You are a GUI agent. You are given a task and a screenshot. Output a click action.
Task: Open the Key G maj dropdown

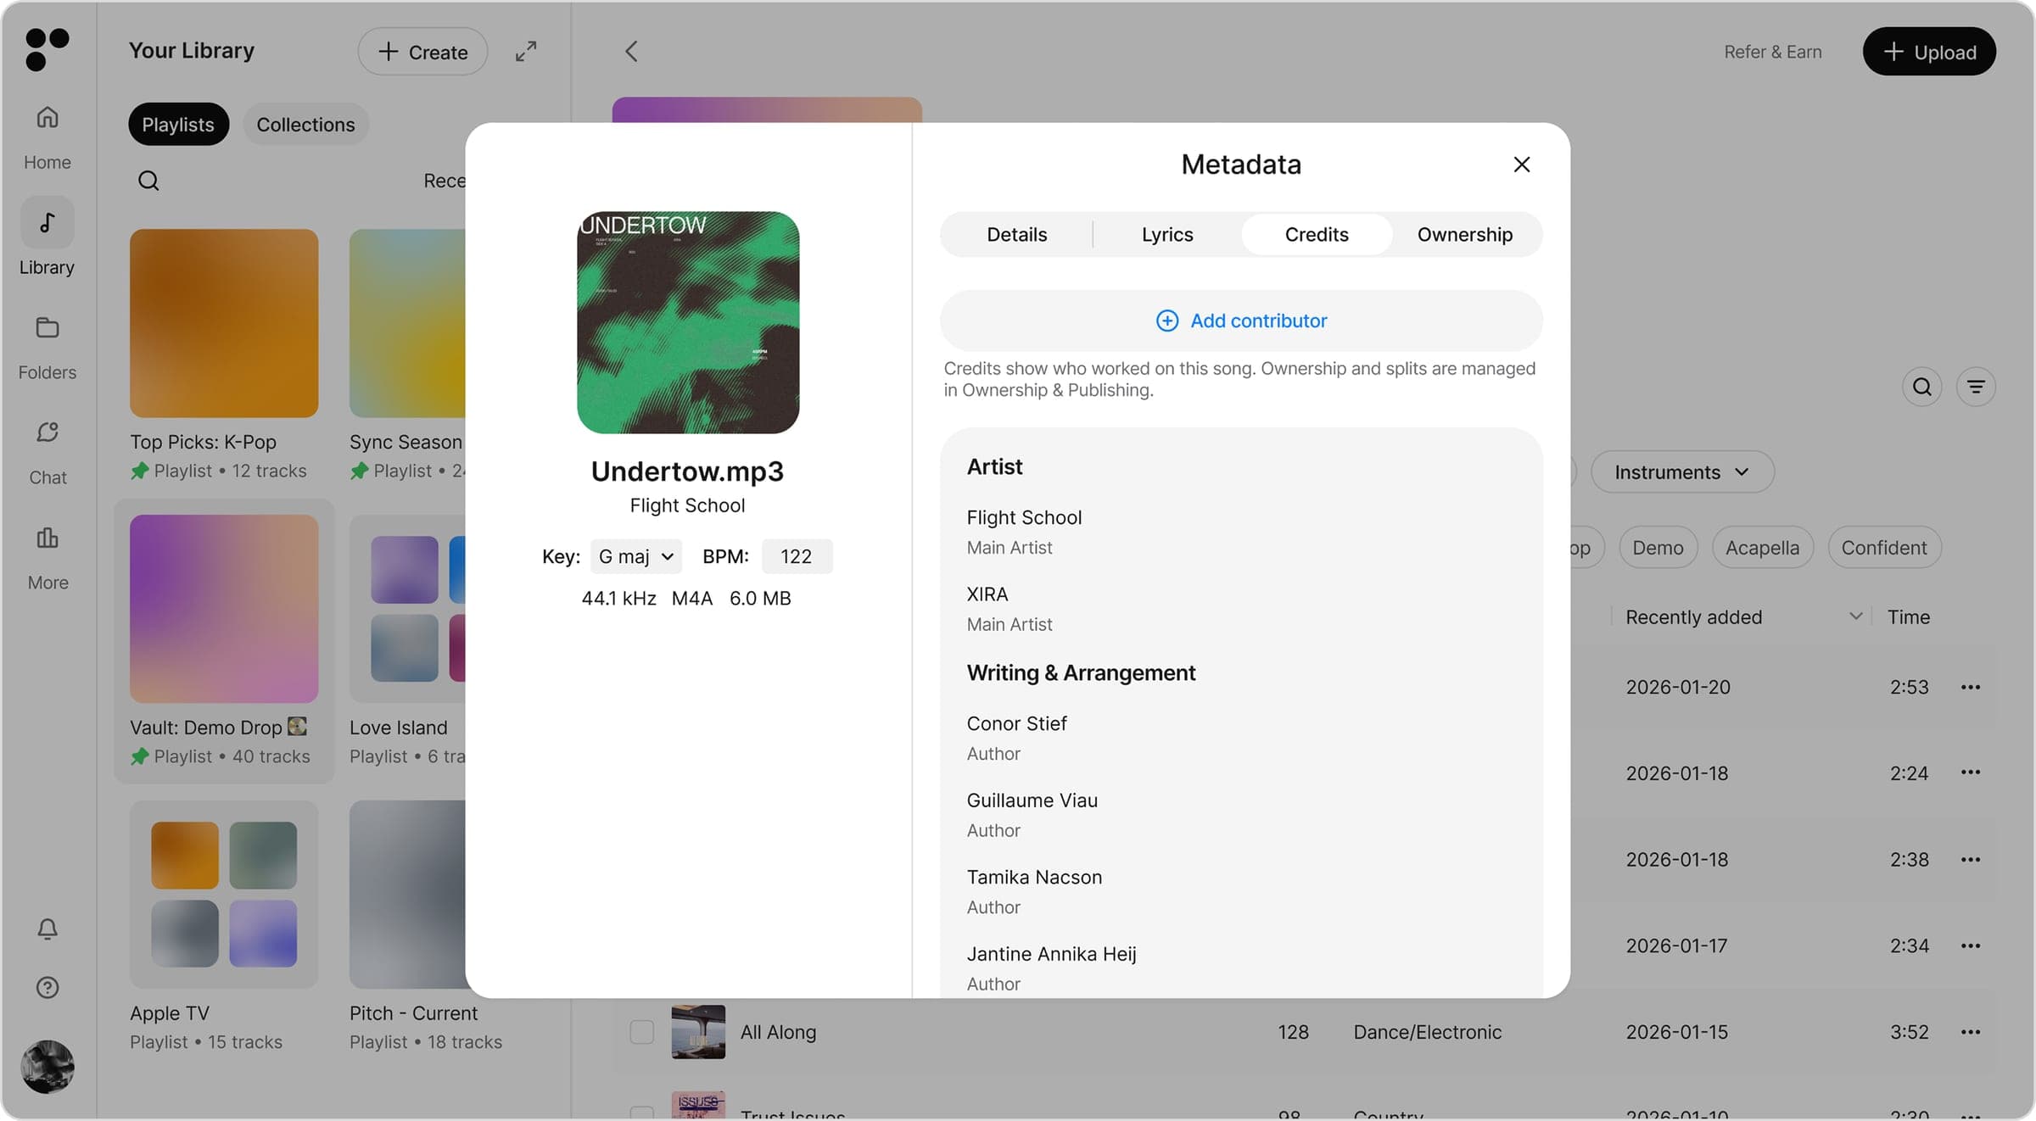click(636, 556)
